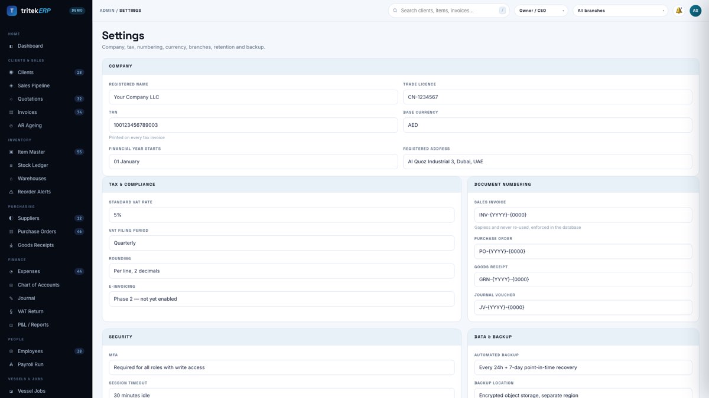Click the Reorder Alerts warning icon
The height and width of the screenshot is (398, 709).
point(11,192)
